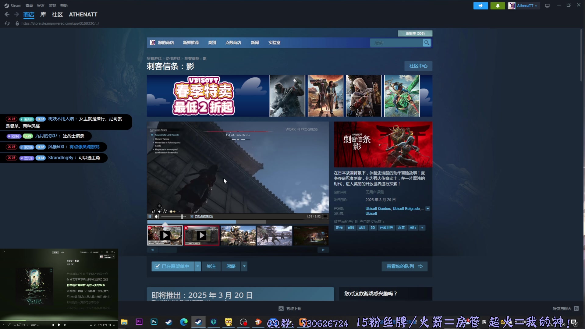Open the 您的商店 store menu
Screen dimensions: 585x329
pyautogui.click(x=166, y=43)
